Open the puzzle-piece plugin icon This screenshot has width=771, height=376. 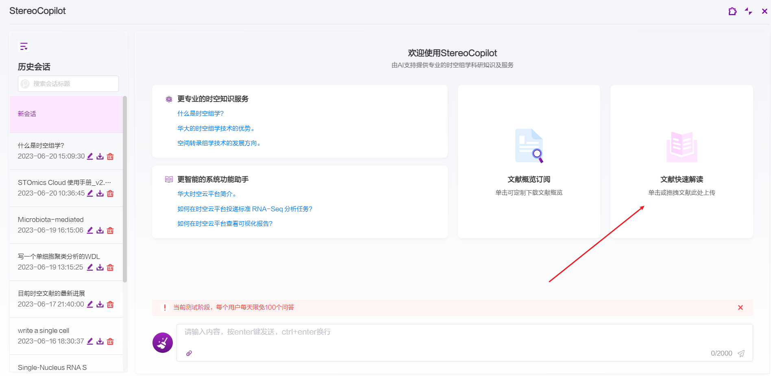pyautogui.click(x=732, y=11)
